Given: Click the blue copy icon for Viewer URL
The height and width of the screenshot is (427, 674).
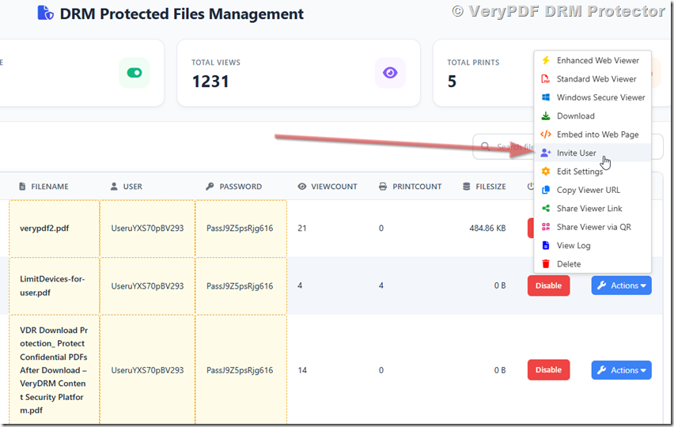Looking at the screenshot, I should 546,190.
